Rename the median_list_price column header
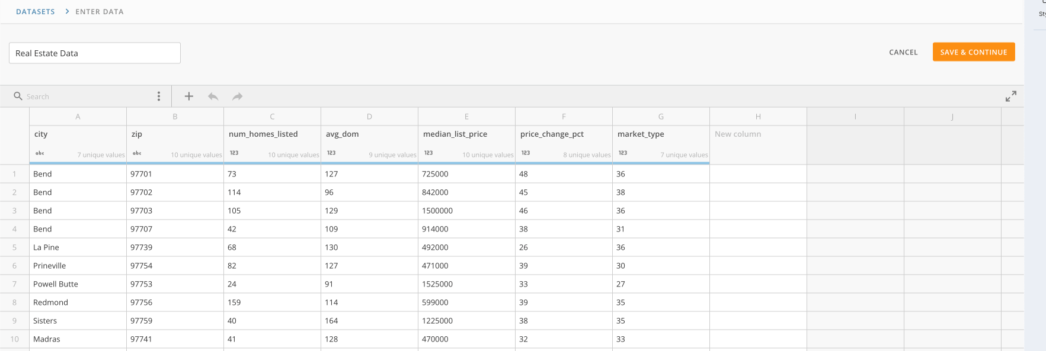This screenshot has height=351, width=1046. coord(455,134)
